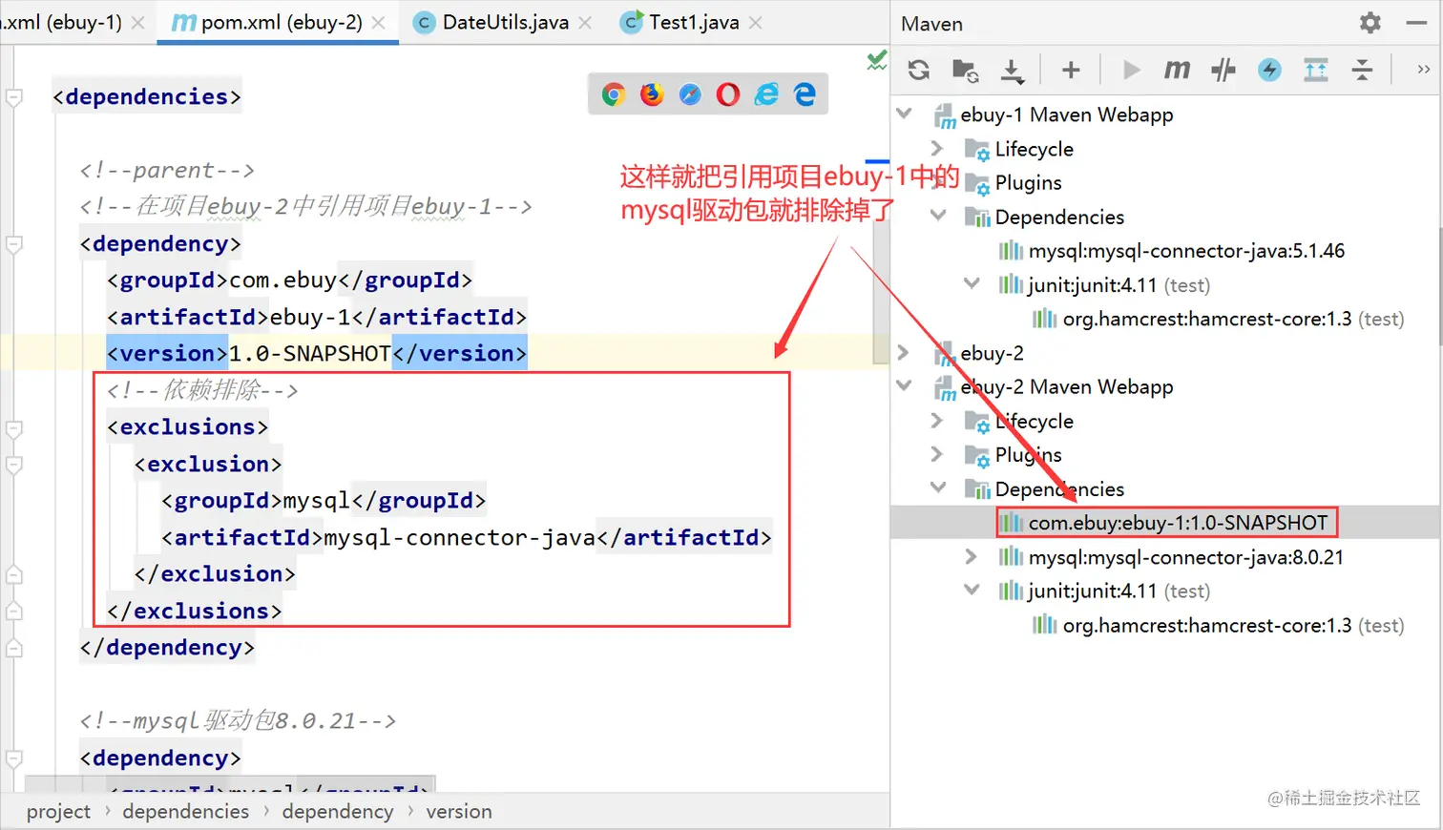Collapse all nodes in Maven tree
The width and height of the screenshot is (1443, 830).
tap(1362, 70)
